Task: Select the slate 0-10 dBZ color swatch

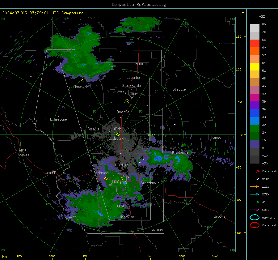Action: 255,144
